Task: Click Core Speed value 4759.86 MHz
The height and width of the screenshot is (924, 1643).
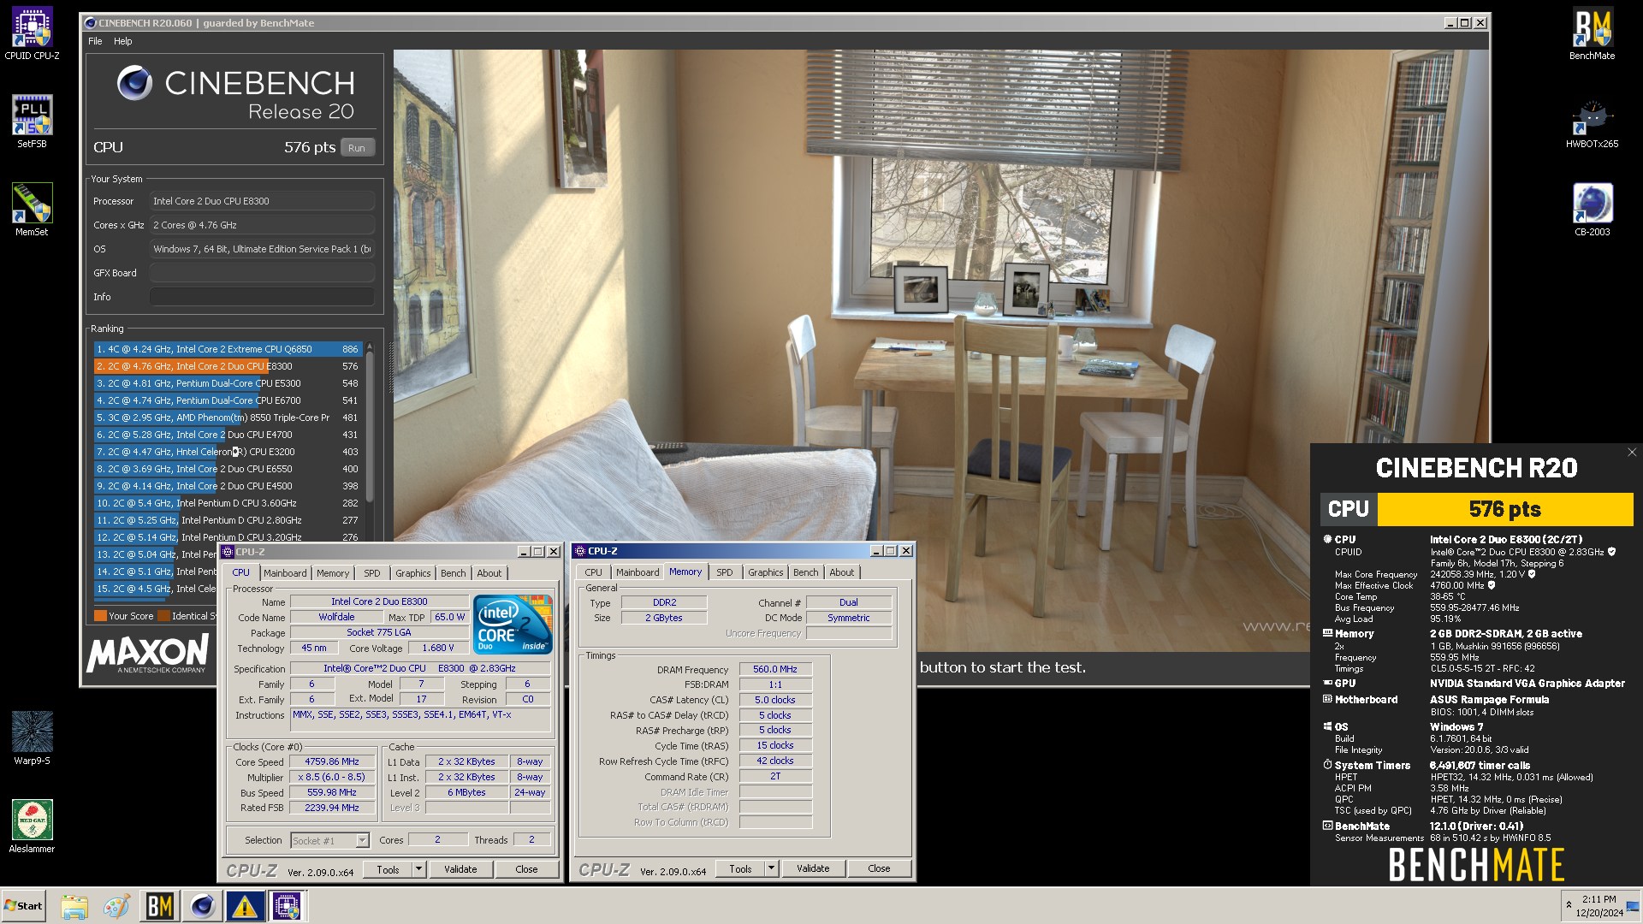Action: coord(332,761)
